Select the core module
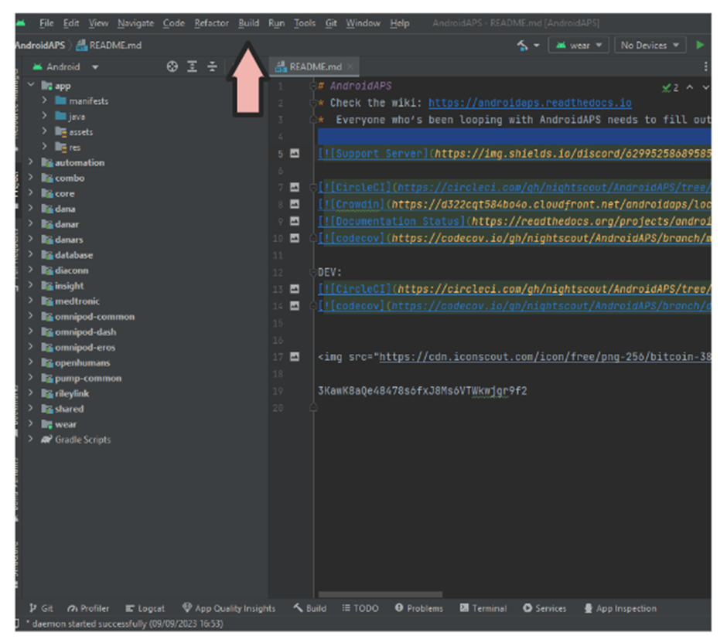Screen dimensions: 727x639 click(x=64, y=193)
